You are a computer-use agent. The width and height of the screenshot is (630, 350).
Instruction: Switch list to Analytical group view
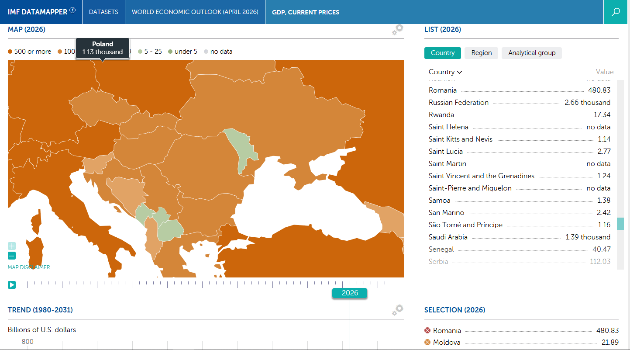(x=531, y=53)
